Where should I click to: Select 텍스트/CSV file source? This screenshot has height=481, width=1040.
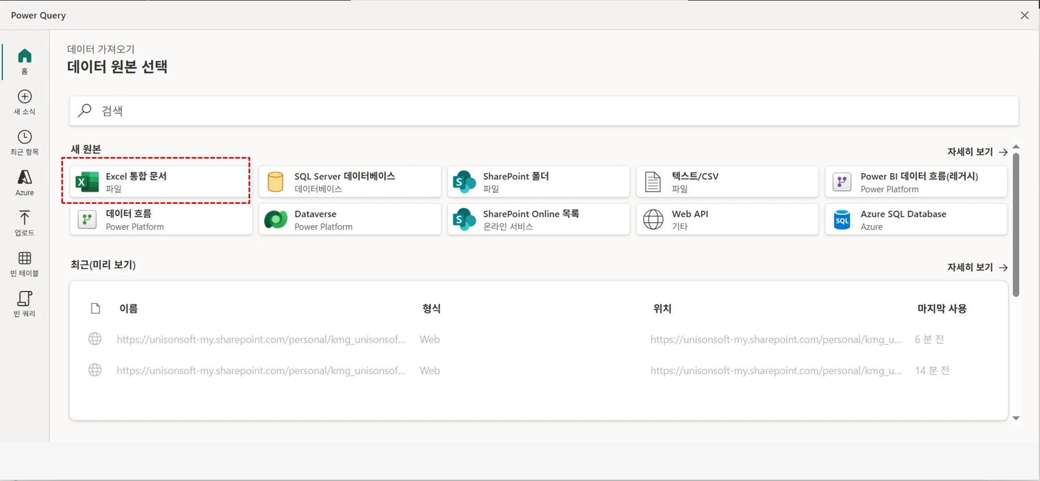point(727,181)
